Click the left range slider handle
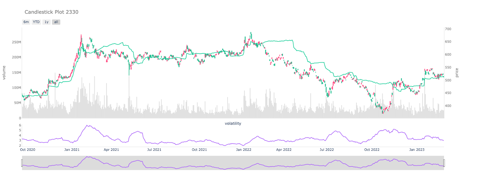493x192 pixels. coord(22,163)
